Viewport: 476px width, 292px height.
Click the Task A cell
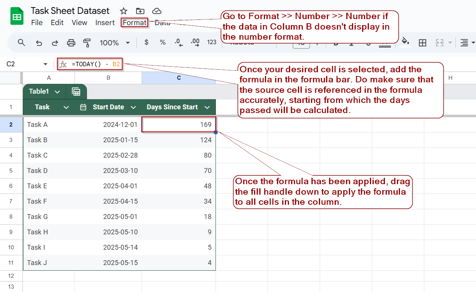[49, 125]
